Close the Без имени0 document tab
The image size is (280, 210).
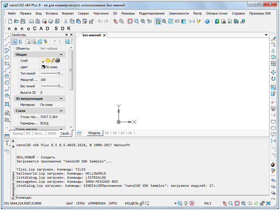[x=104, y=35]
